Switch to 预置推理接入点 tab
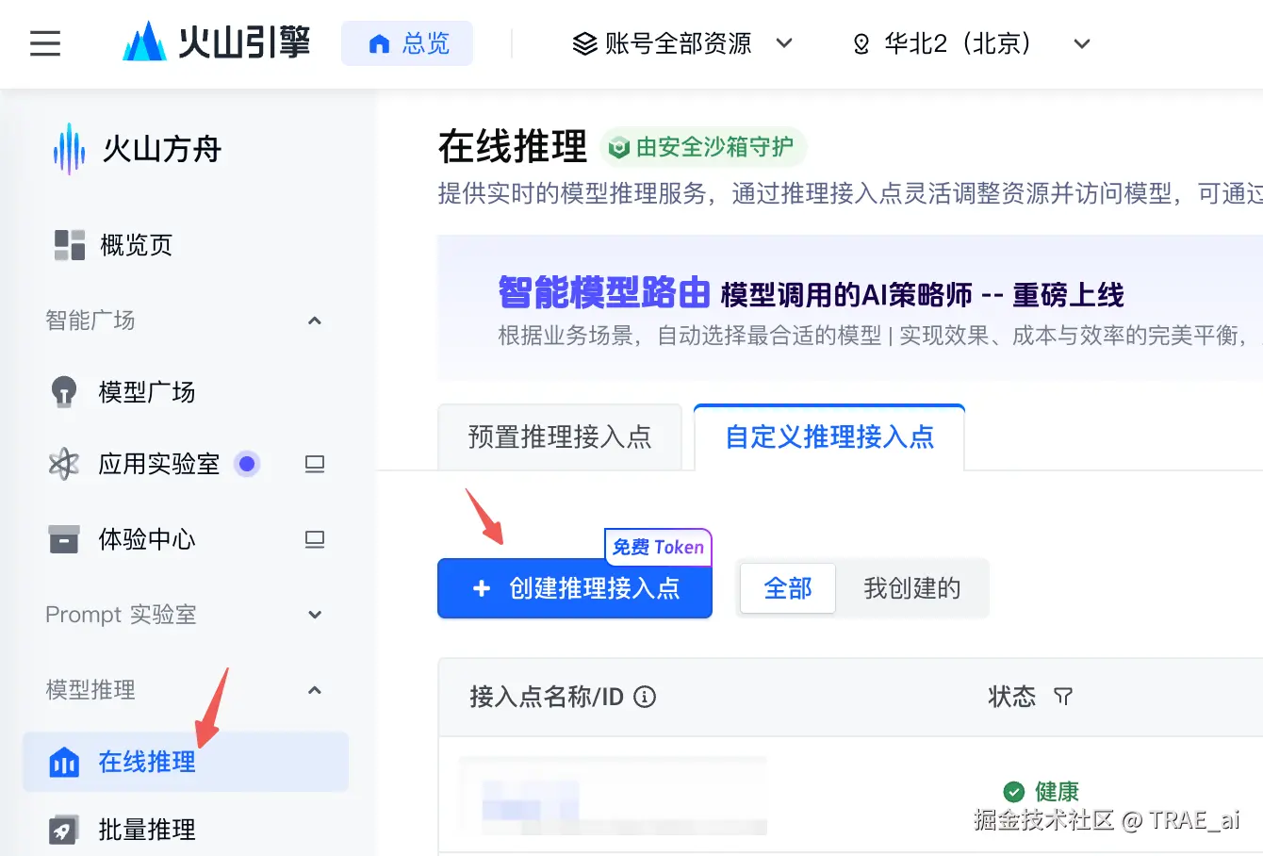Image resolution: width=1263 pixels, height=856 pixels. [x=560, y=436]
